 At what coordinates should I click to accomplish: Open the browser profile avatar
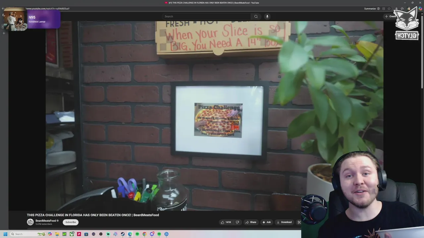pyautogui.click(x=408, y=9)
